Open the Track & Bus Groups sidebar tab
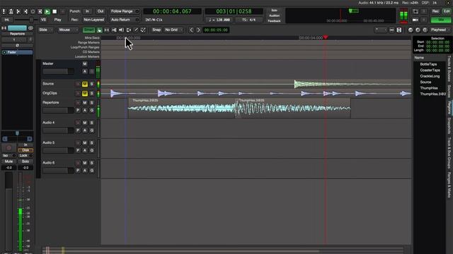This screenshot has height=254, width=453. (x=449, y=152)
